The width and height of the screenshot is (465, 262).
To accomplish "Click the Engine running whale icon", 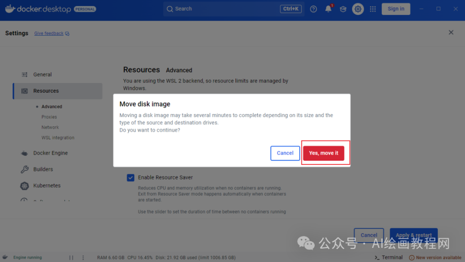I will pyautogui.click(x=5, y=257).
